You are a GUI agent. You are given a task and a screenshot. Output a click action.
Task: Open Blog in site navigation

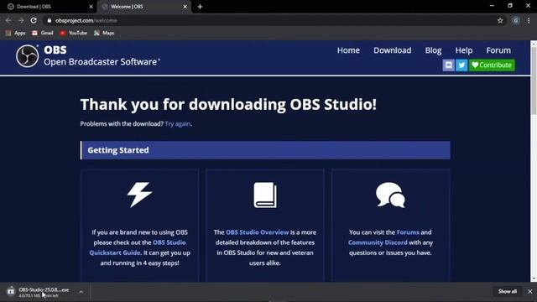coord(433,50)
